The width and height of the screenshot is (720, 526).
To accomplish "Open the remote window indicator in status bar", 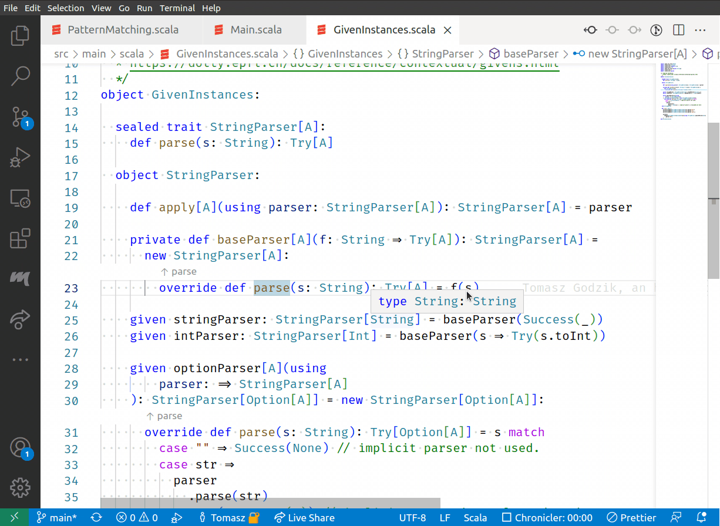I will coord(15,517).
